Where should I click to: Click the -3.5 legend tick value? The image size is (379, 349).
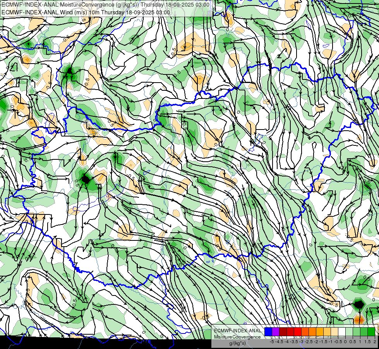(294, 342)
